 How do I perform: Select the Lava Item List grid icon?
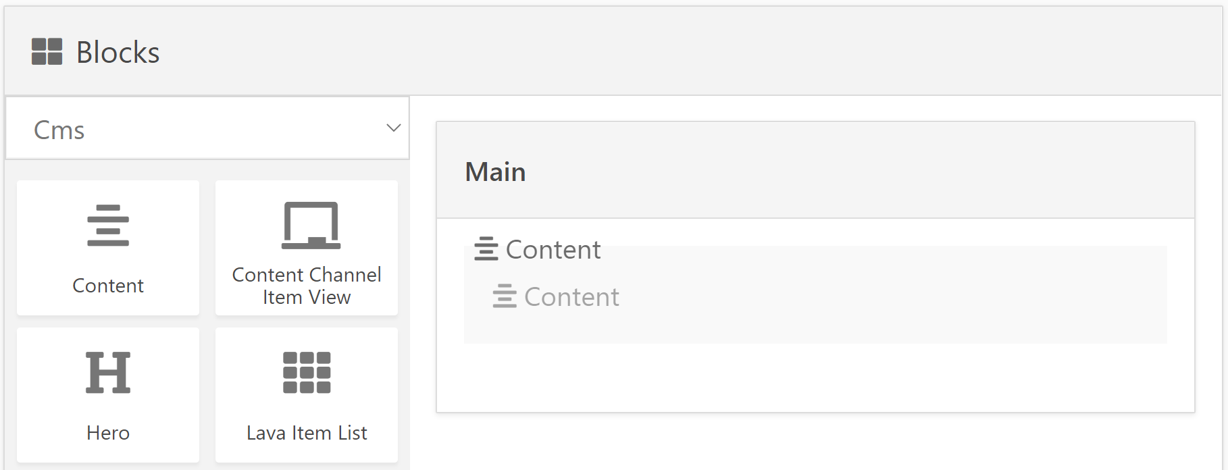307,372
